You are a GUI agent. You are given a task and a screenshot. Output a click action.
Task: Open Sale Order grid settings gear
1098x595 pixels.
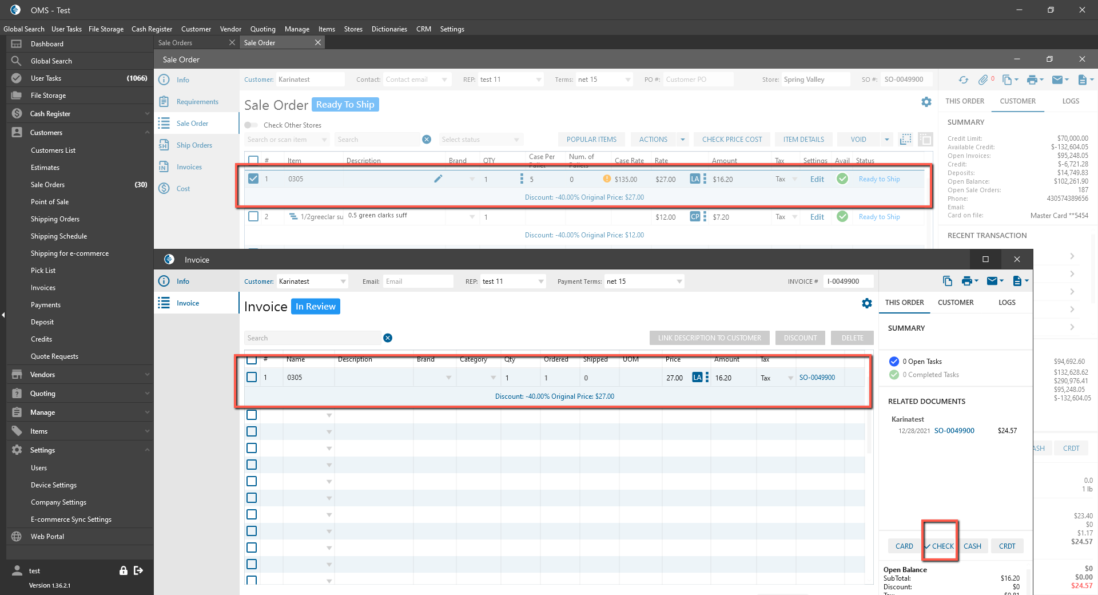[926, 102]
